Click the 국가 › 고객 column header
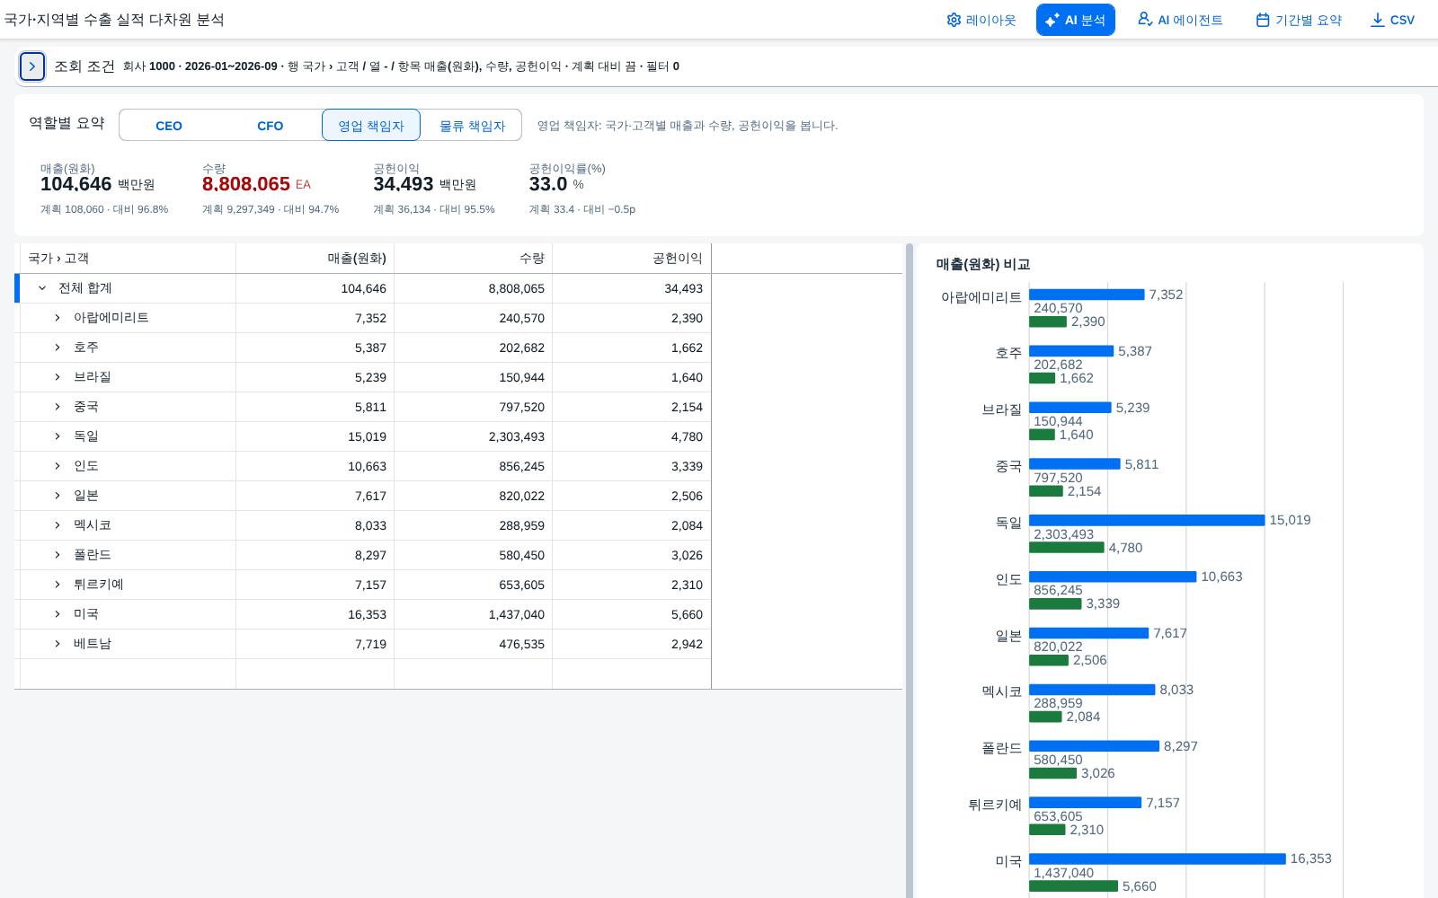Screen dimensions: 1438x898 coord(128,259)
